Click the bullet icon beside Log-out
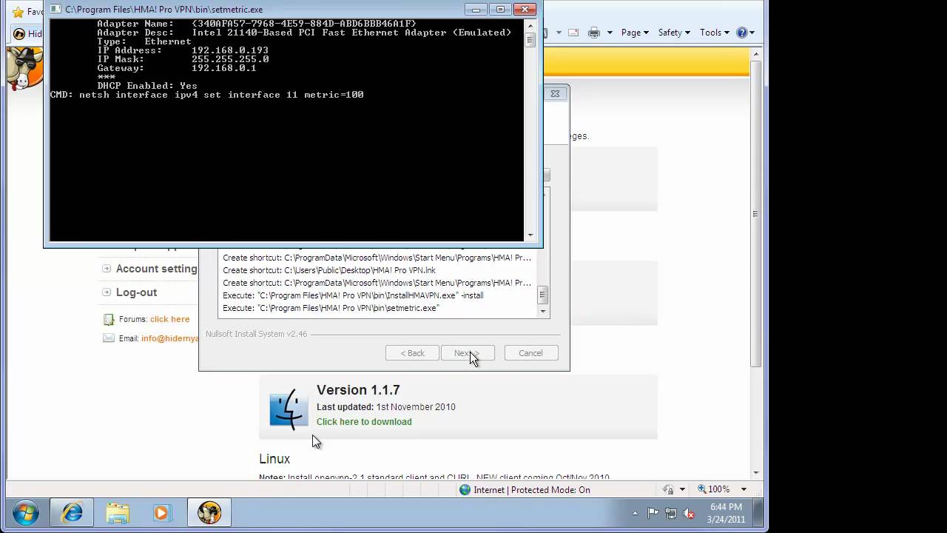 pyautogui.click(x=107, y=292)
